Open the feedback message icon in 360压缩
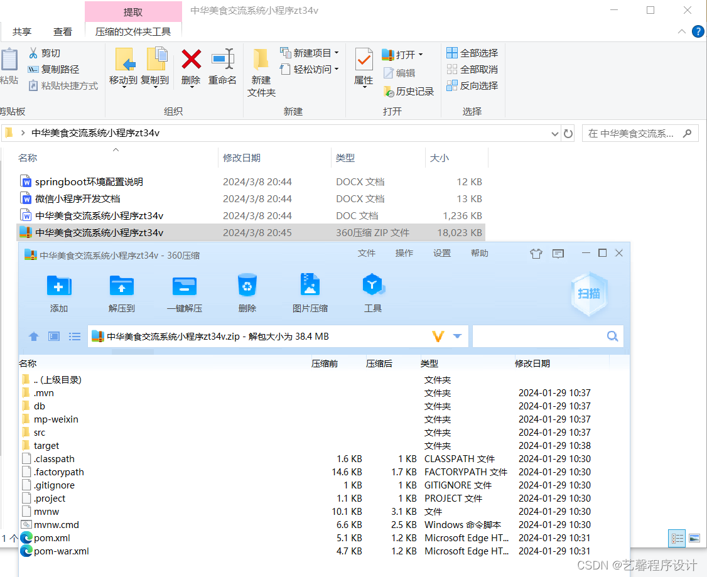Image resolution: width=707 pixels, height=577 pixels. (x=558, y=254)
